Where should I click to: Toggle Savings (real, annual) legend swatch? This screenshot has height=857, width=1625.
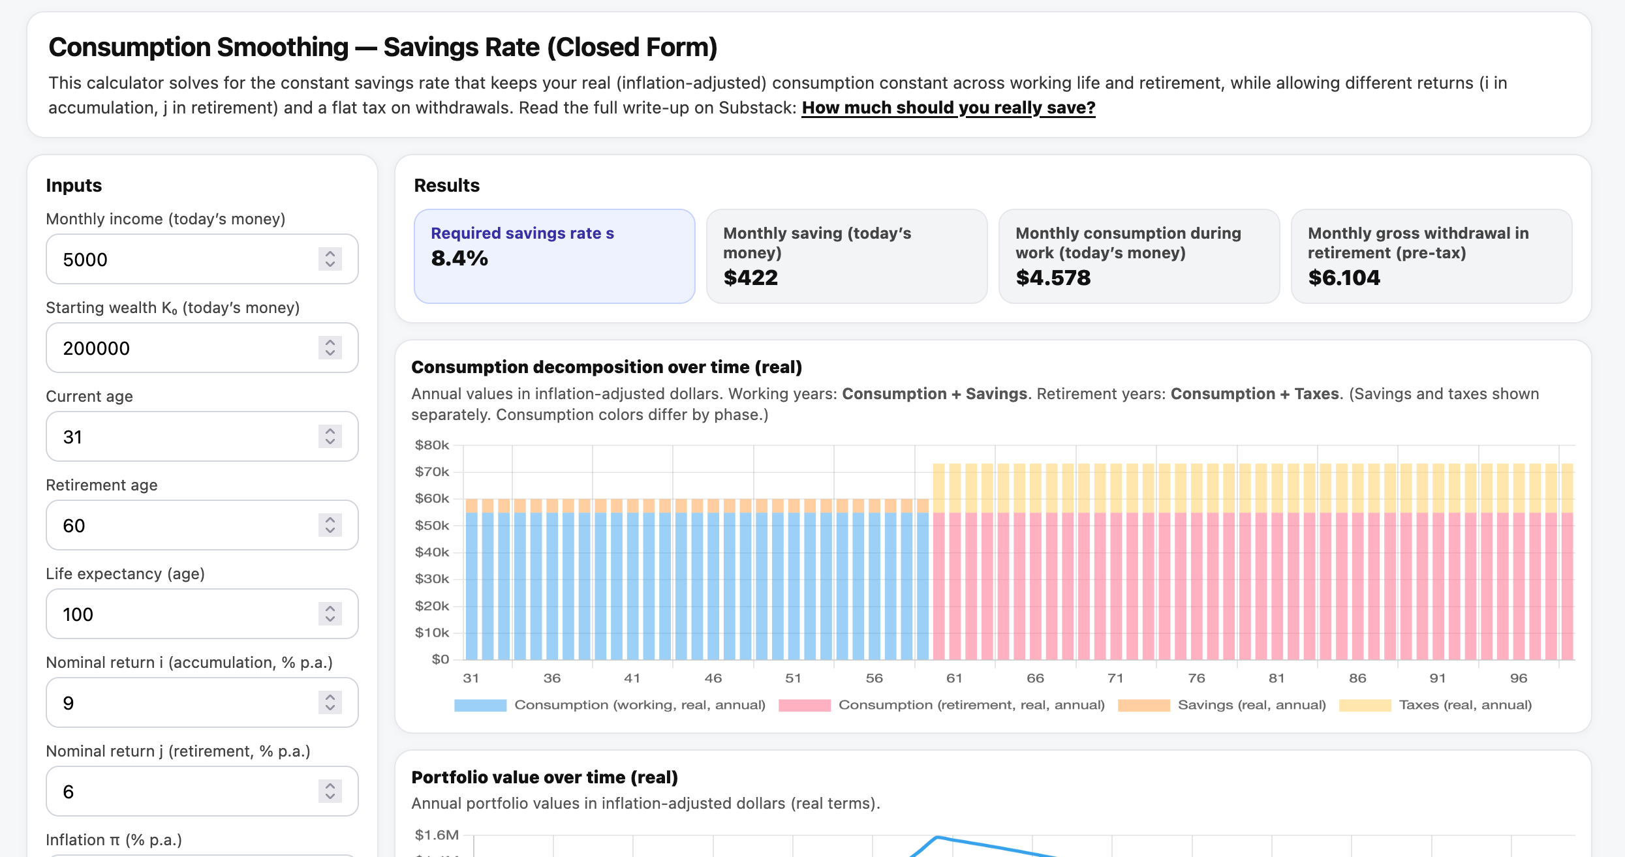pos(1143,705)
